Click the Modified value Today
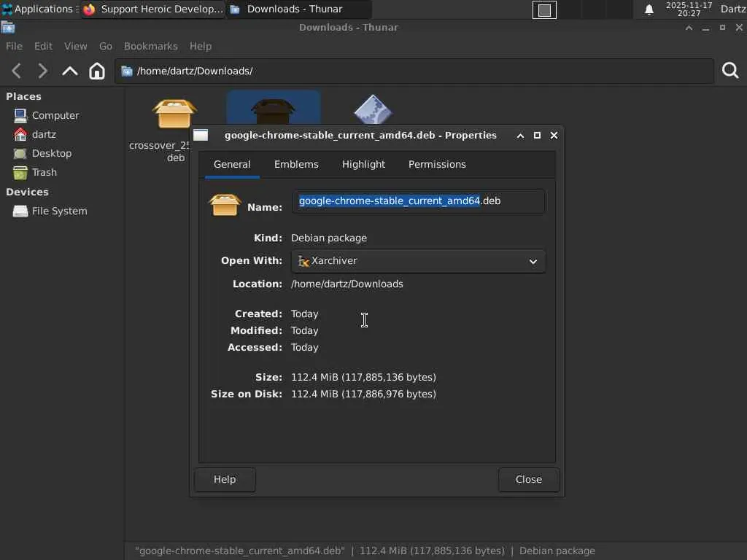Screen dimensions: 747x560 click(304, 330)
